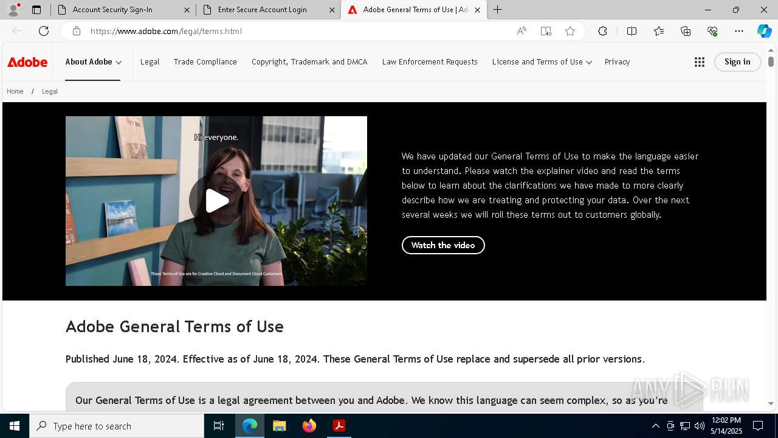Follow the Legal breadcrumb link
778x438 pixels.
[50, 91]
